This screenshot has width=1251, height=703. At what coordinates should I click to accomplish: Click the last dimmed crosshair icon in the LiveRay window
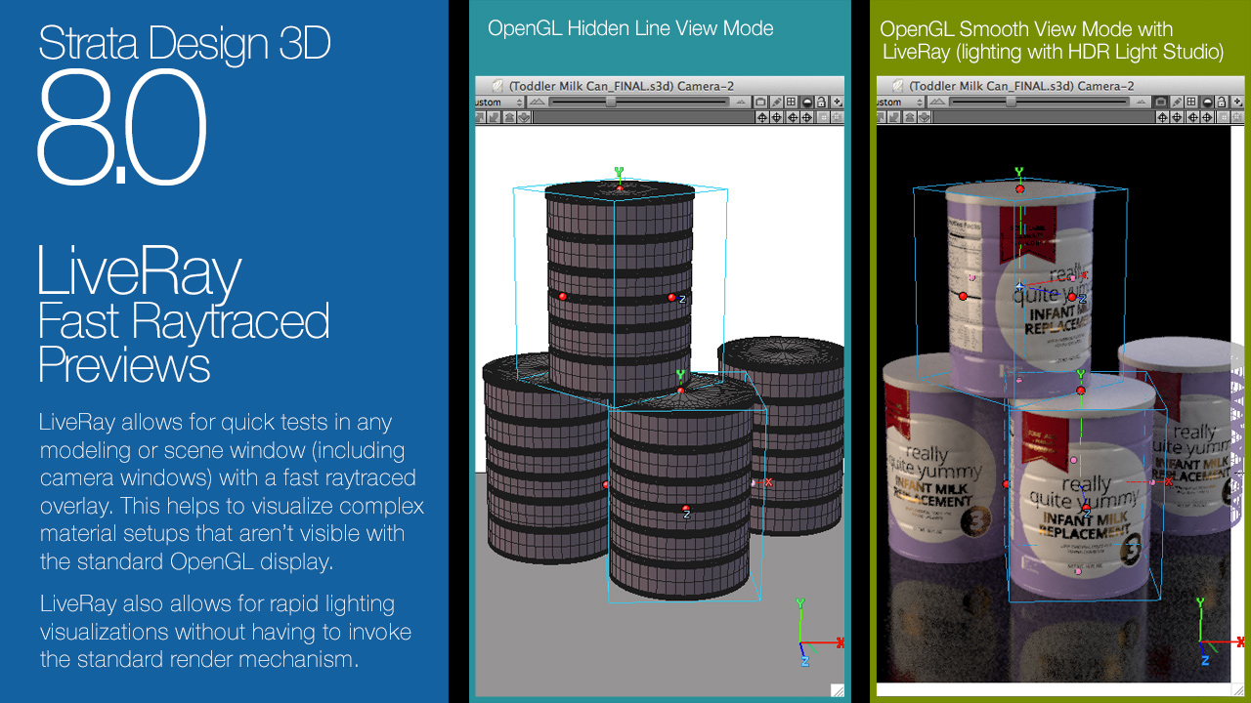pyautogui.click(x=1237, y=117)
